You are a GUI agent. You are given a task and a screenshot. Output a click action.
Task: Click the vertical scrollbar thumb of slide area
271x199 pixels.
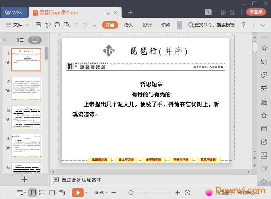(x=255, y=47)
